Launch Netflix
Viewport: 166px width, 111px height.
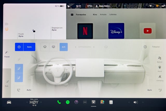tap(85, 31)
